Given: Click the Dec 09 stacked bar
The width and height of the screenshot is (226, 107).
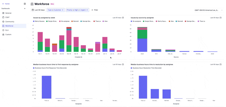Looking at the screenshot, I should (69, 39).
